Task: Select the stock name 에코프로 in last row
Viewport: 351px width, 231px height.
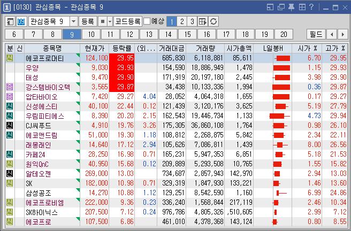Action: coord(39,222)
